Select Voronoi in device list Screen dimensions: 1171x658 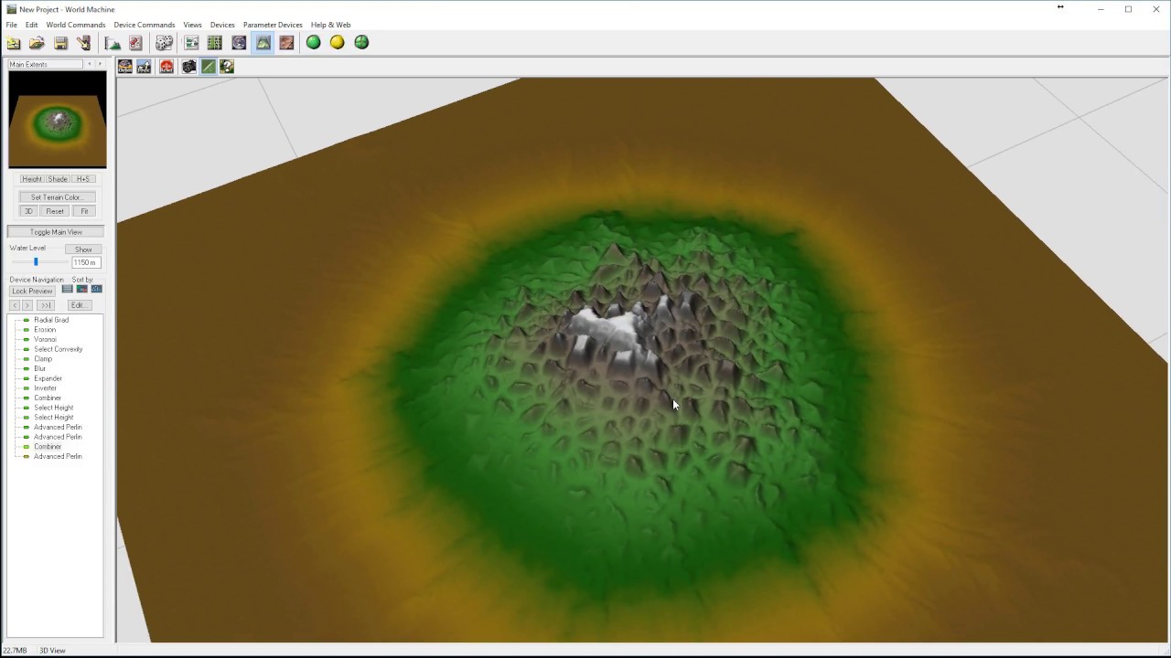[x=45, y=339]
